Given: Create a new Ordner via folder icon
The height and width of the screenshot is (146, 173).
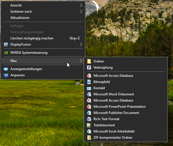Looking at the screenshot, I should pos(89,61).
